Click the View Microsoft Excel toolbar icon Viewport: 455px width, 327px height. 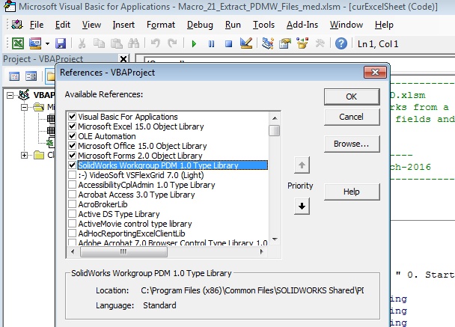point(18,44)
